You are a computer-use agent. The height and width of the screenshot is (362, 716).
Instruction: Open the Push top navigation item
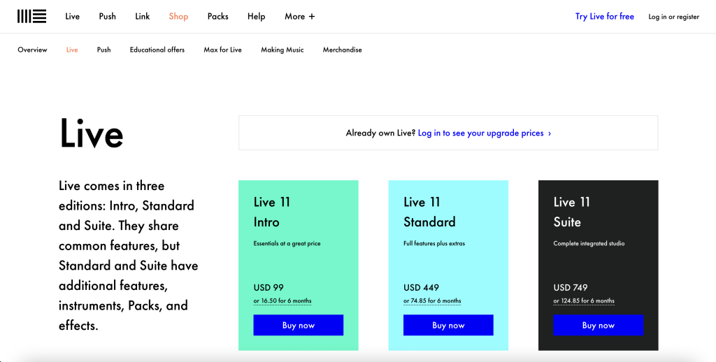point(107,17)
